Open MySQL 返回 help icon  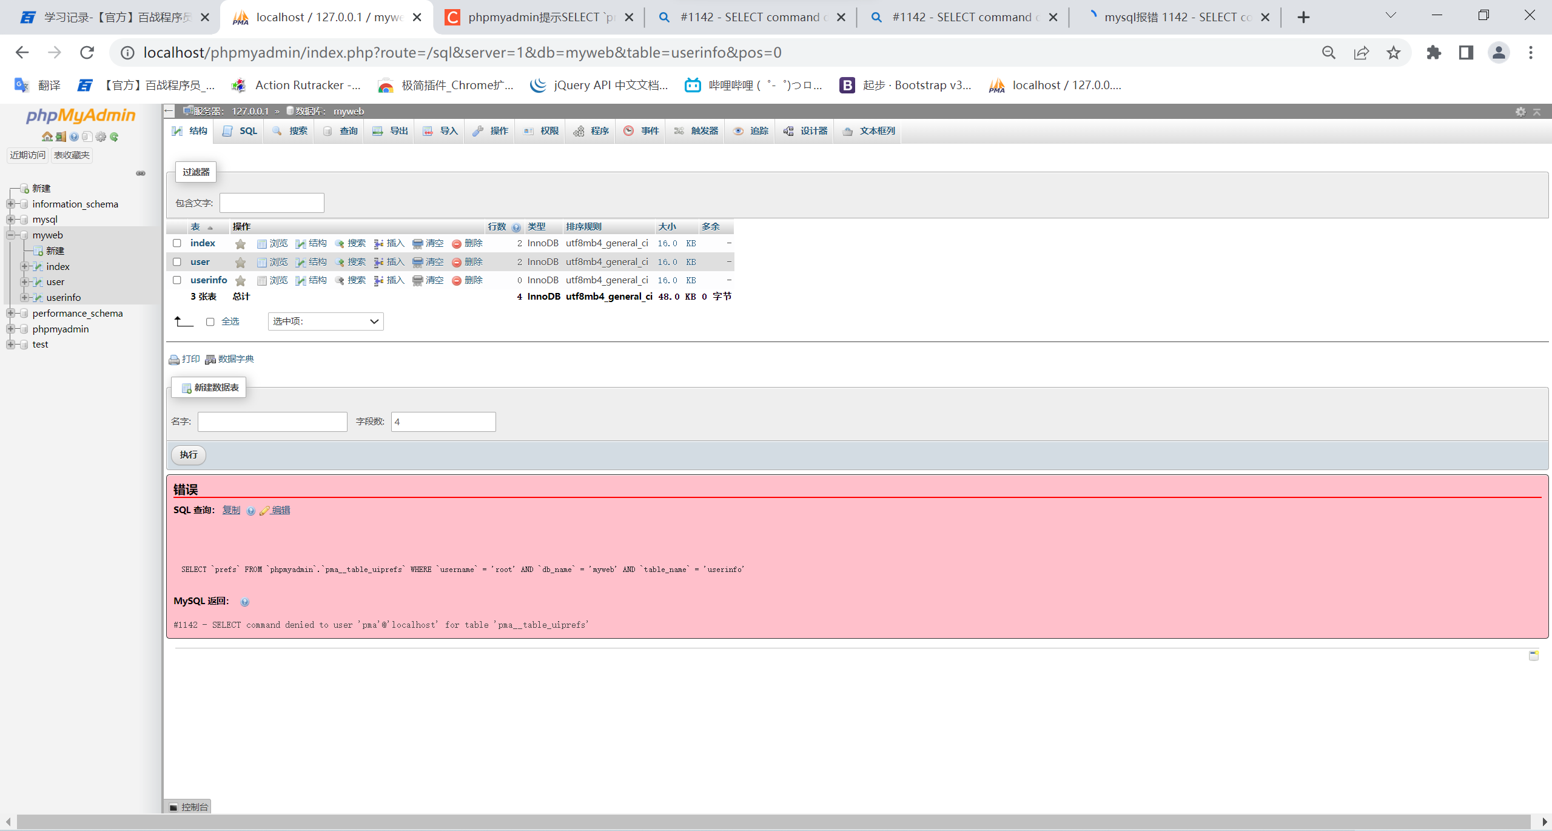(x=244, y=602)
